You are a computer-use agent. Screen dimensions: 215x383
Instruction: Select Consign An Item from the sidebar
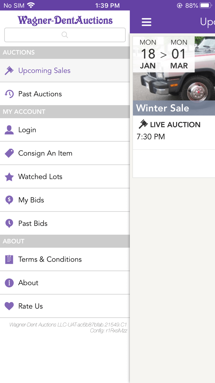click(45, 153)
